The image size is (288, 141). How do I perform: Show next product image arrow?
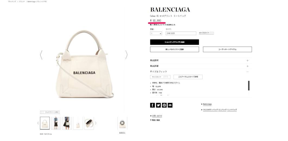coord(126,55)
